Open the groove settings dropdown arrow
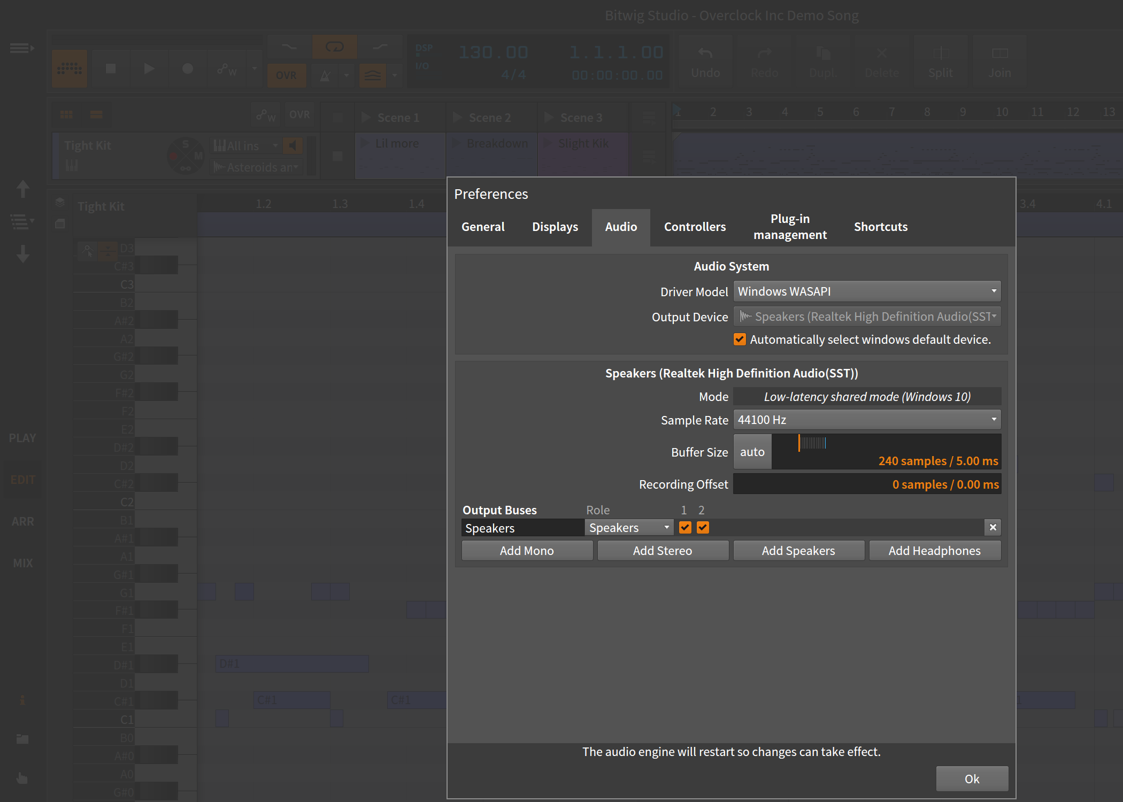The height and width of the screenshot is (802, 1123). tap(395, 75)
